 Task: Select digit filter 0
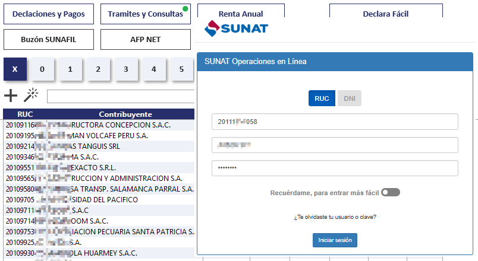(x=42, y=69)
